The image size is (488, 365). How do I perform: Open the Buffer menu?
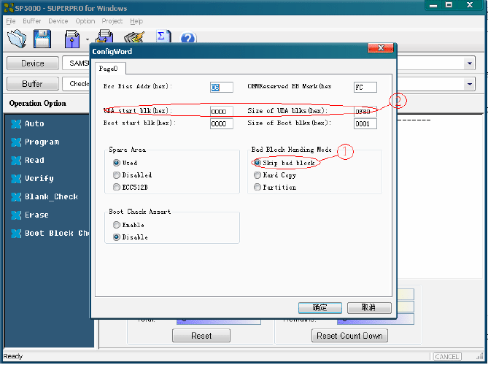32,21
